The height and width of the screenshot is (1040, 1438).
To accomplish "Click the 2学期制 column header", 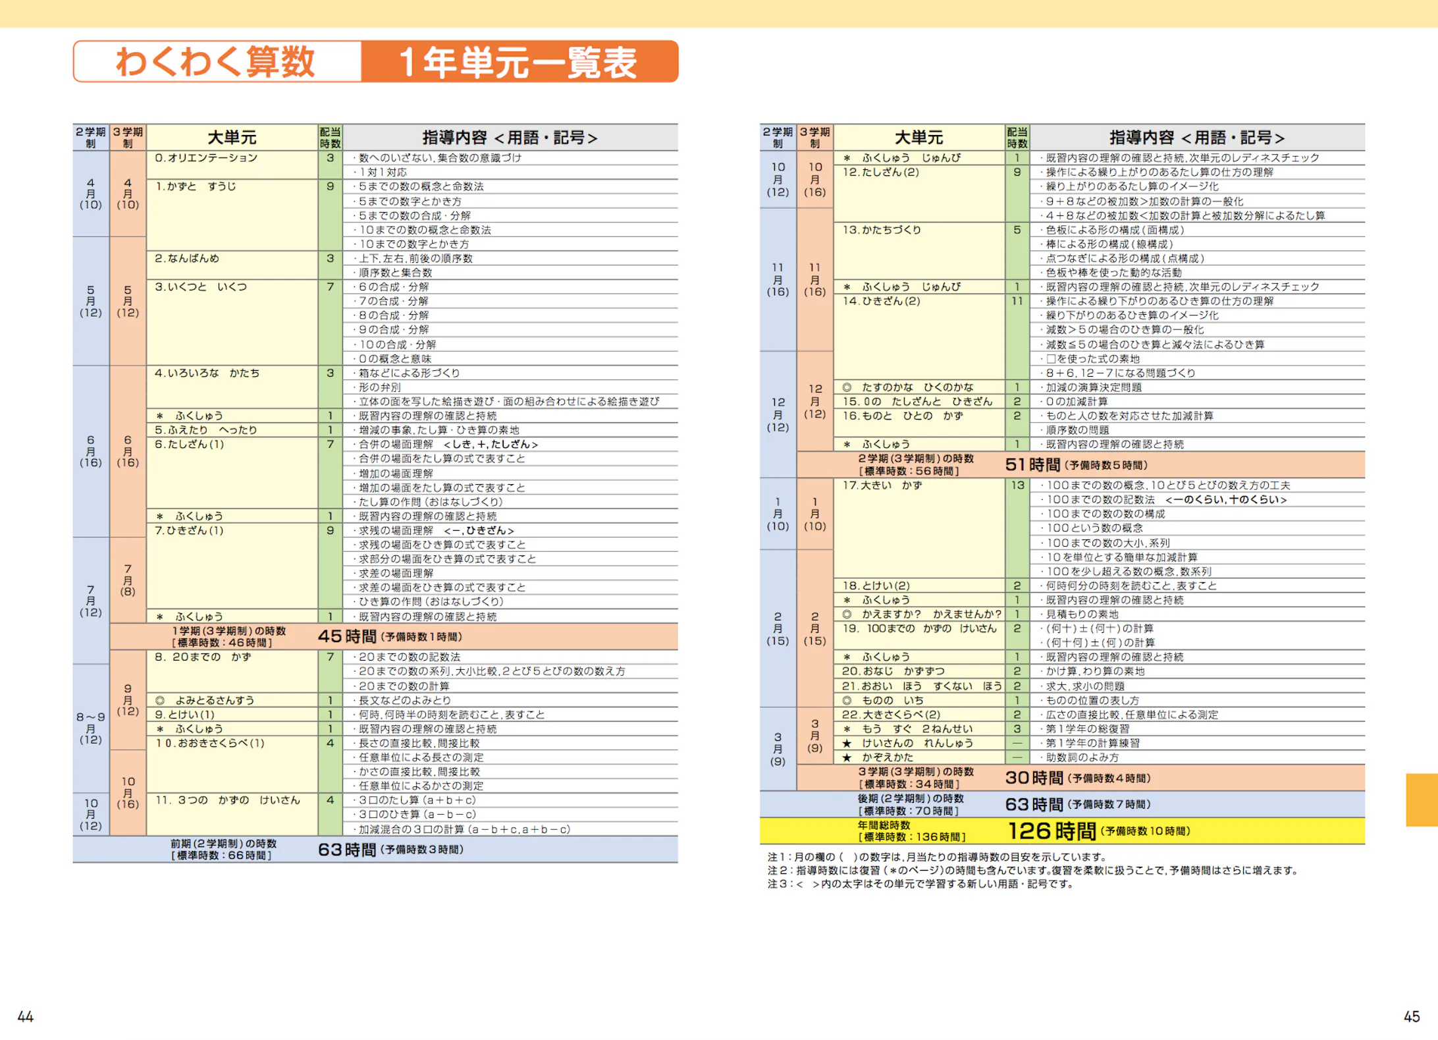I will (x=90, y=136).
